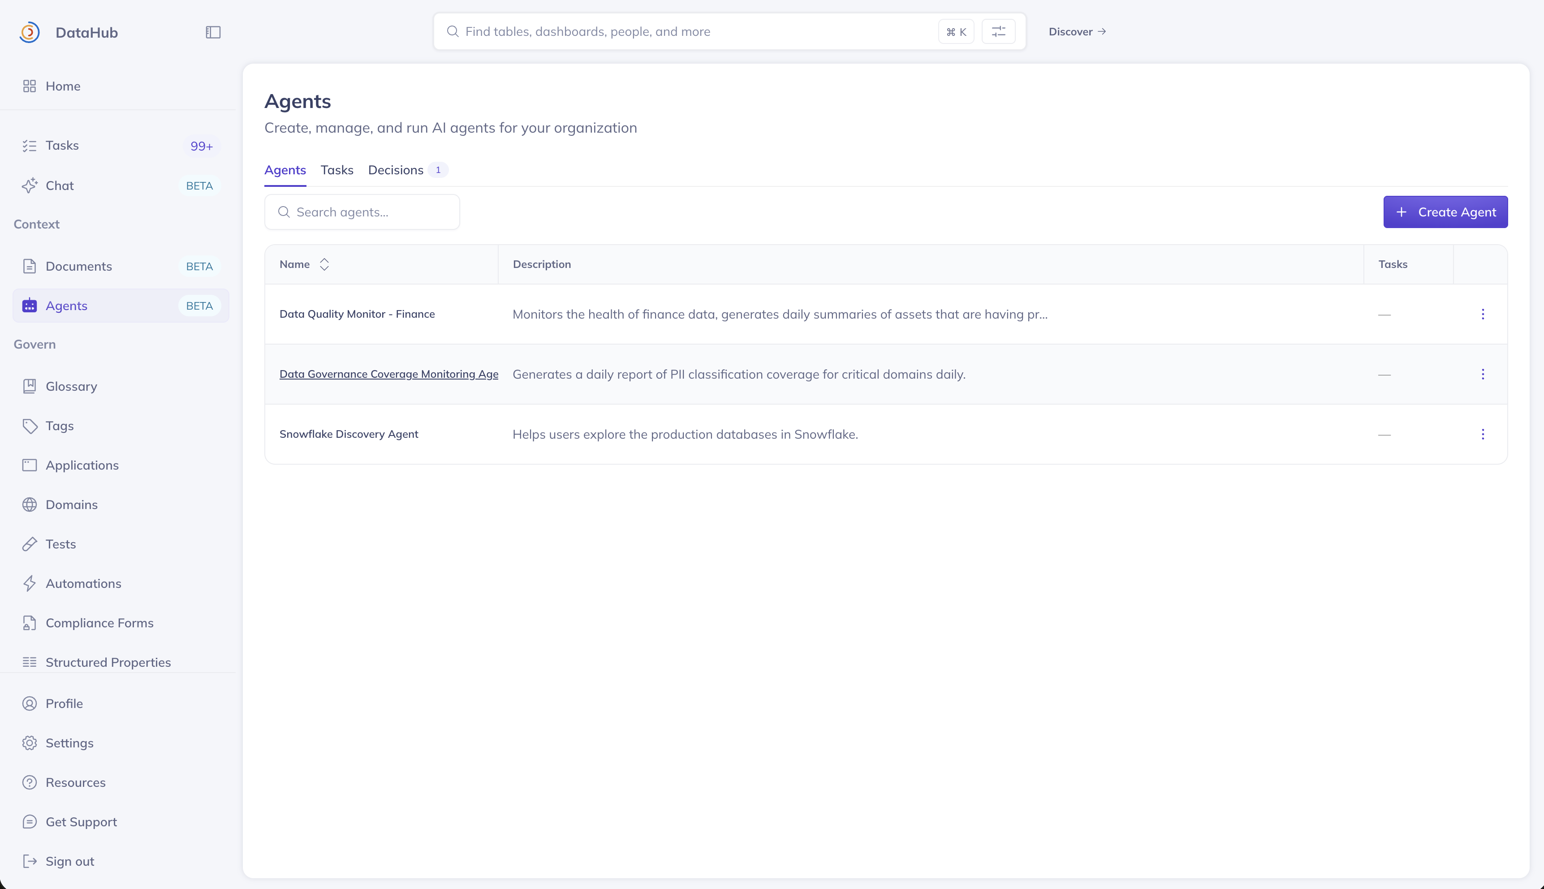Open Chat beta sparkle item
This screenshot has height=889, width=1544.
(x=59, y=186)
